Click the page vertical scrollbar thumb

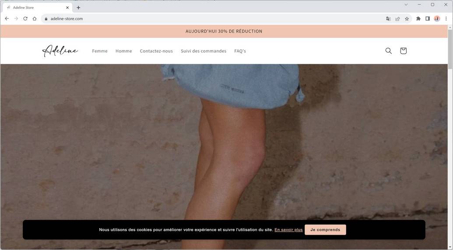click(450, 49)
